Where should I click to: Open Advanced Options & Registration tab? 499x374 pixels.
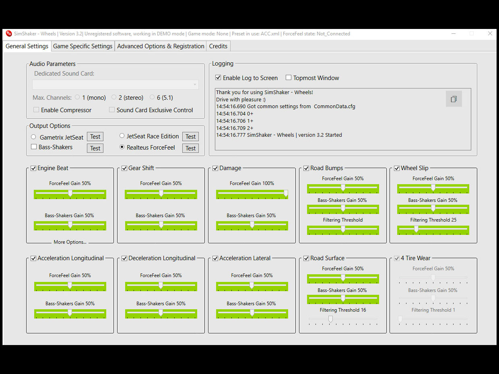[161, 46]
